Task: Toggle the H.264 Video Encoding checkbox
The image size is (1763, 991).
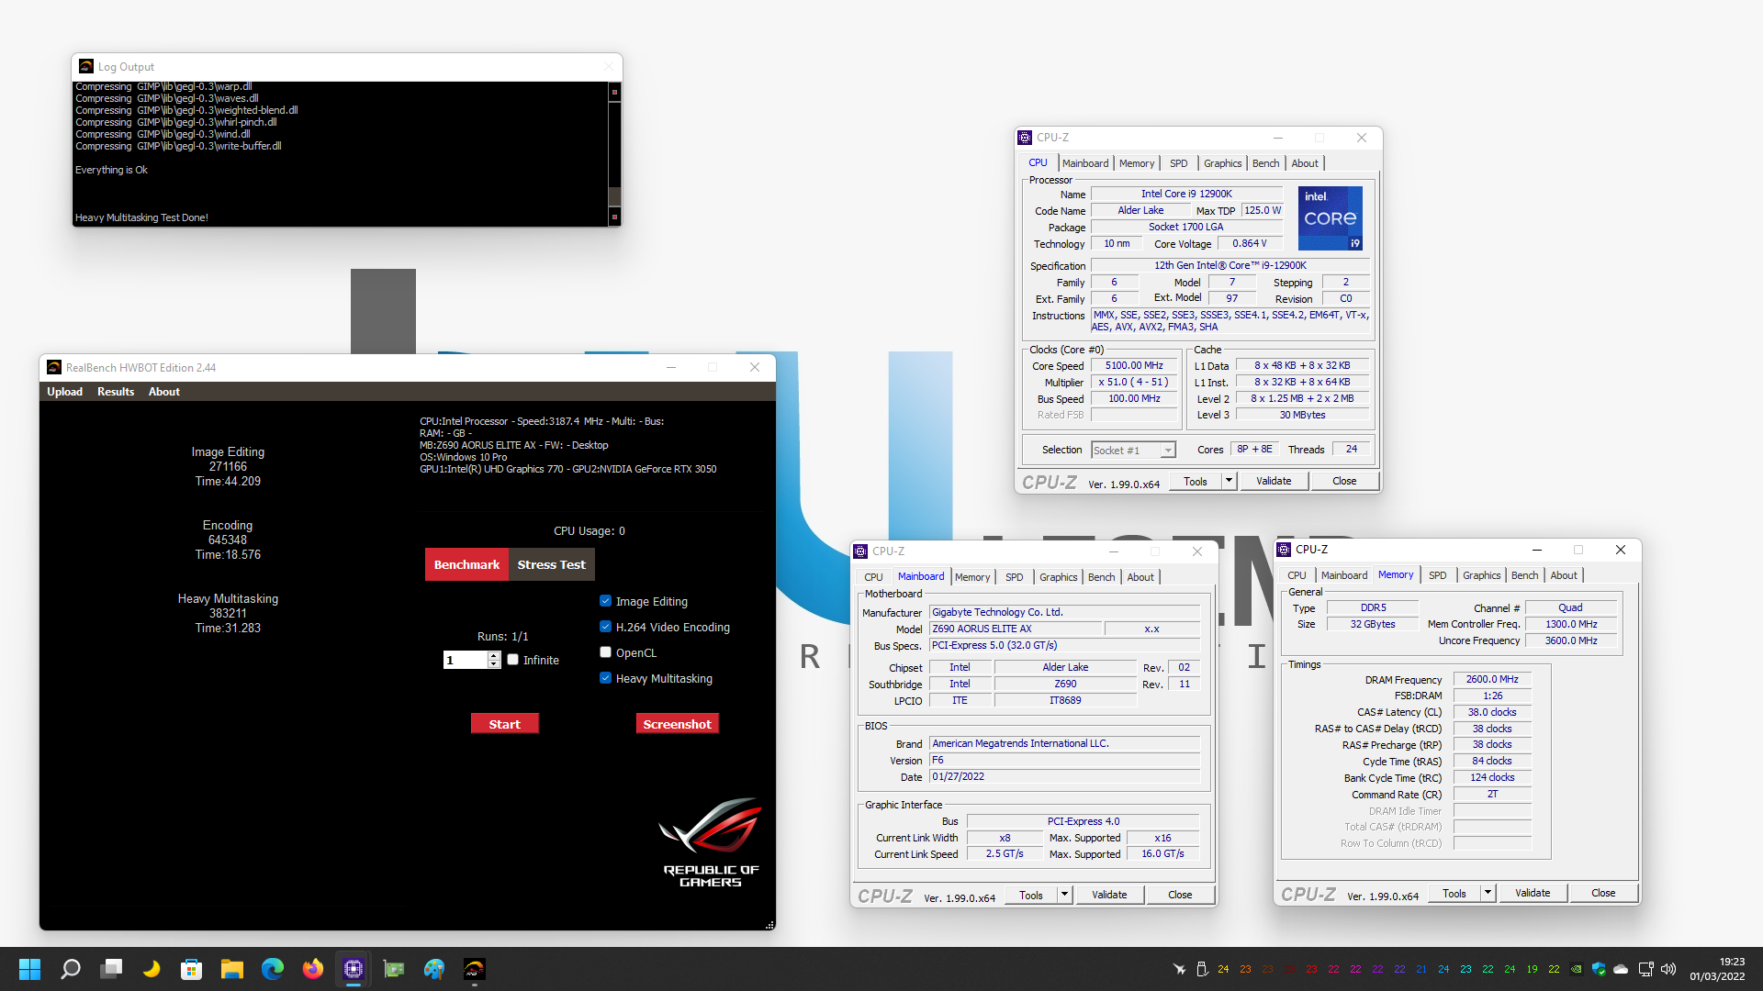Action: coord(605,627)
